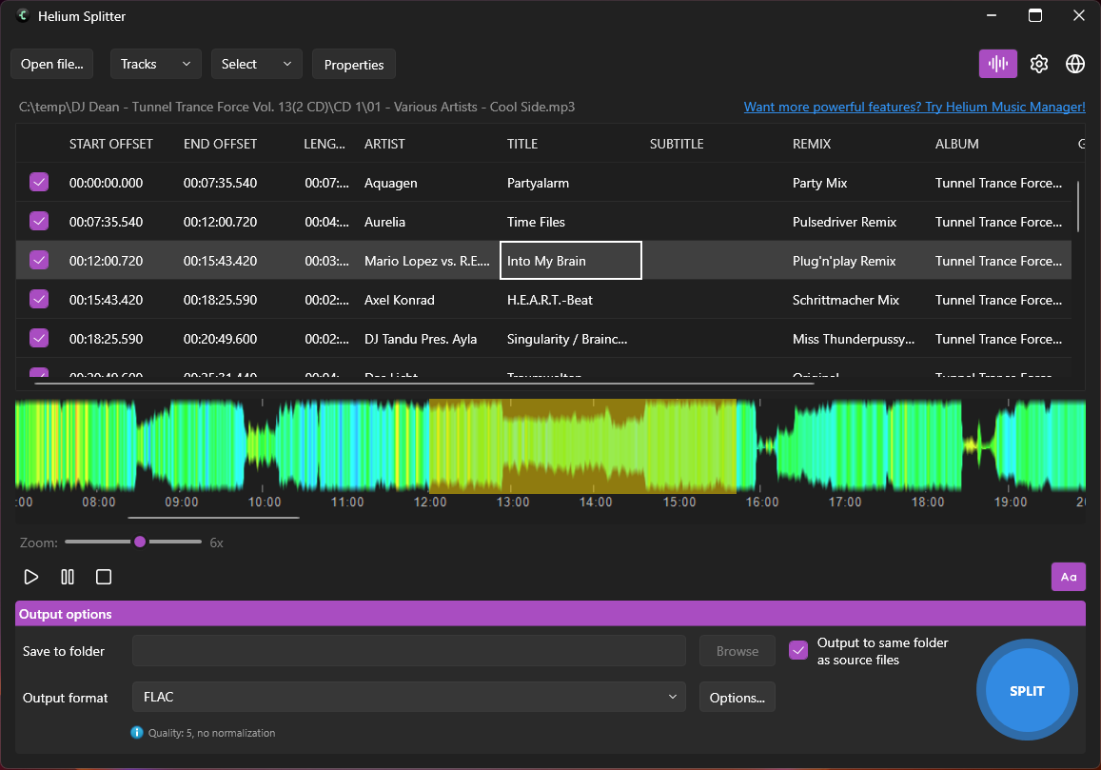The height and width of the screenshot is (770, 1101).
Task: Uncheck the Singularity / Brainc... track checkbox
Action: pos(39,339)
